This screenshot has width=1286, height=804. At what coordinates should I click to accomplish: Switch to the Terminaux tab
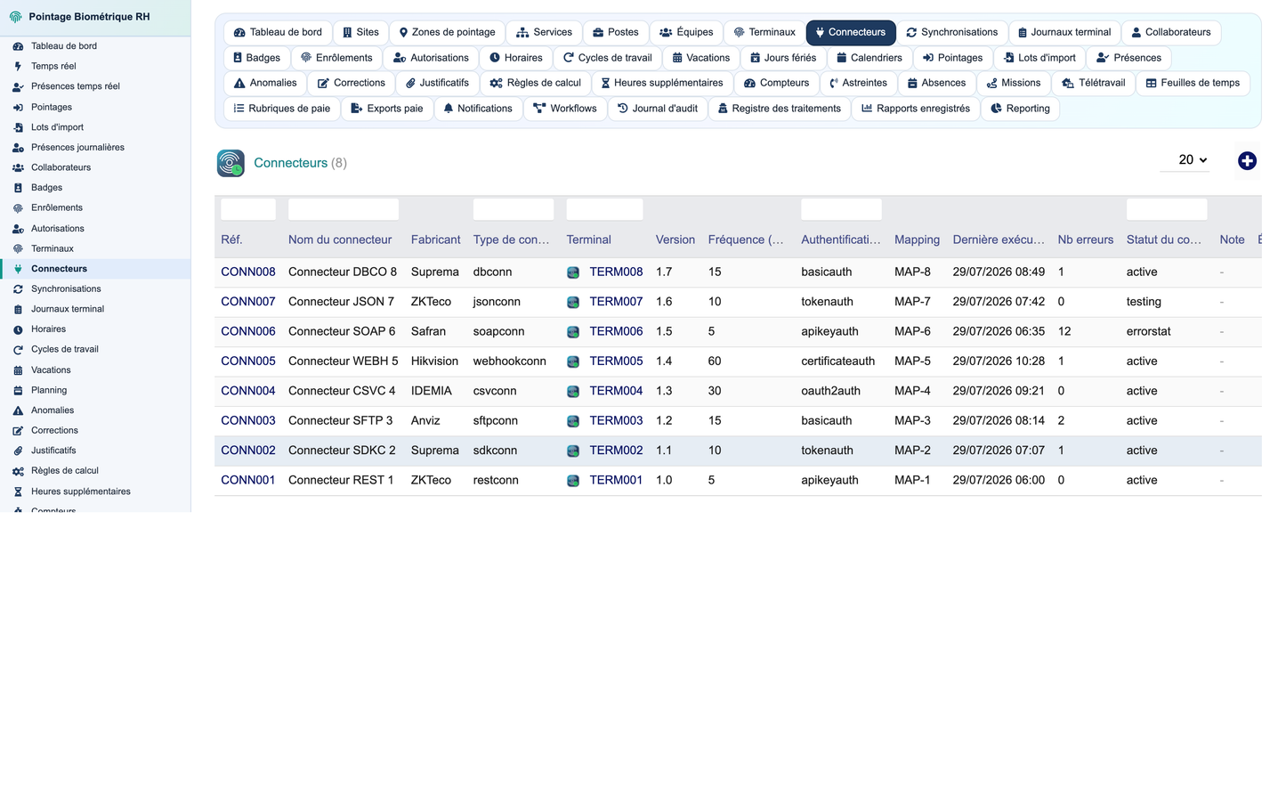click(x=764, y=32)
